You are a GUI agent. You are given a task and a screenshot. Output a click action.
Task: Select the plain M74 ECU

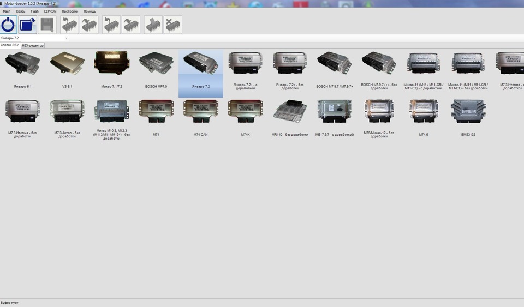(156, 118)
